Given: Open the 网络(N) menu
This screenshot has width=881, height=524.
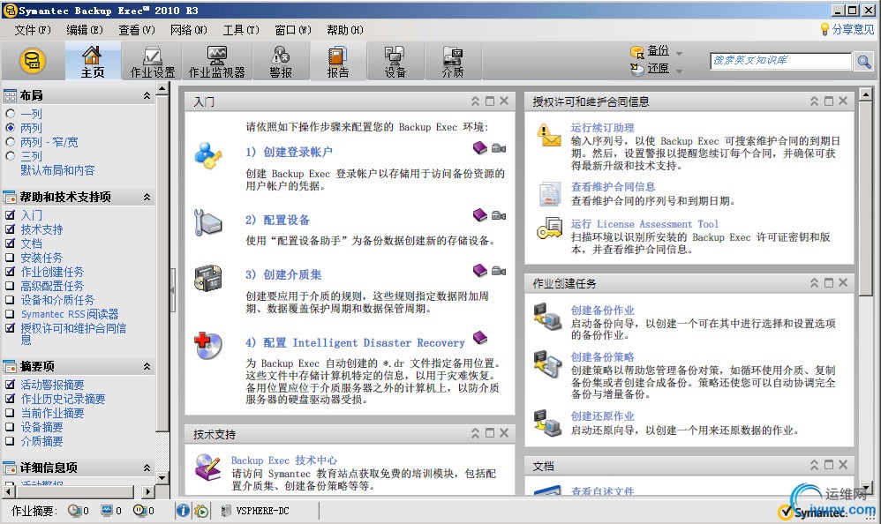Looking at the screenshot, I should [189, 30].
